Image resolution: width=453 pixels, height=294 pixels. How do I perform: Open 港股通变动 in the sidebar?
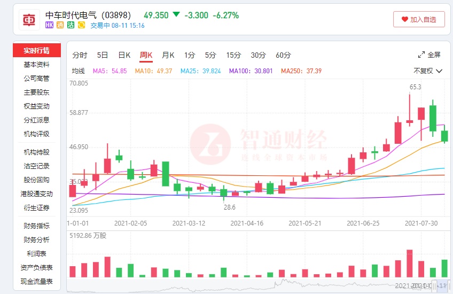tap(37, 194)
